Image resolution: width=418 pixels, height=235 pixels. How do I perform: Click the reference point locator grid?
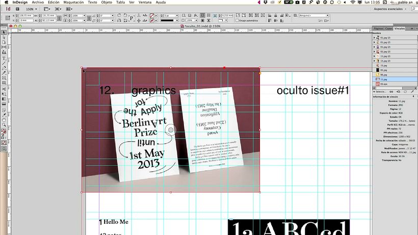(x=8, y=18)
